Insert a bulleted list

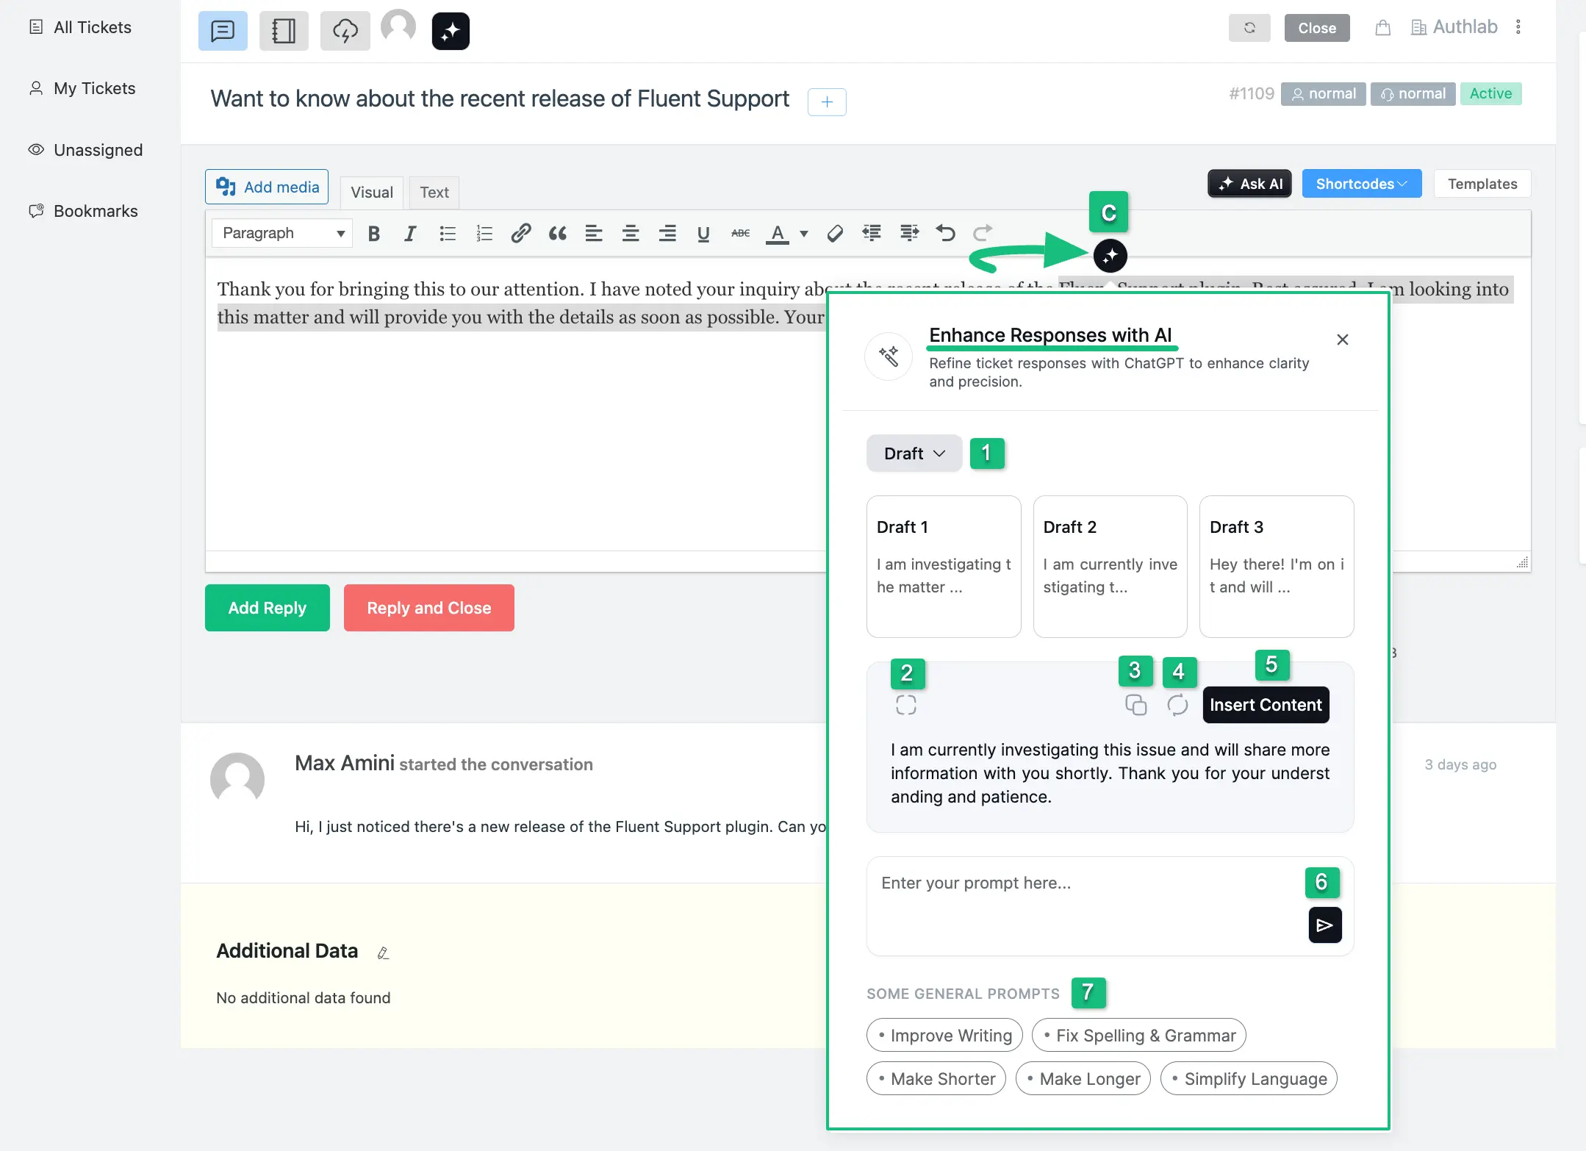pos(448,234)
